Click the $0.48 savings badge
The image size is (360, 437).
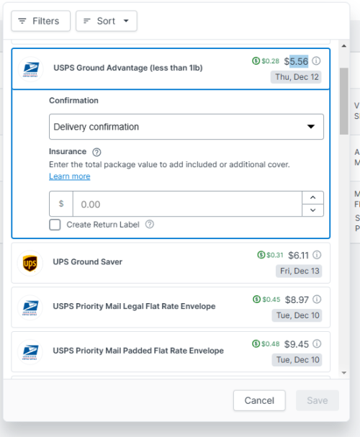click(x=266, y=343)
